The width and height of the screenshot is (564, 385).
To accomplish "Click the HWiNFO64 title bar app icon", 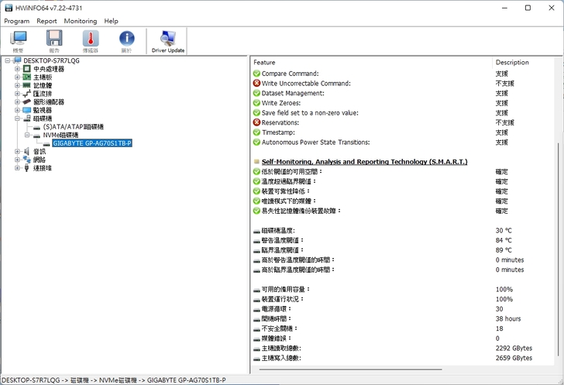I will click(9, 8).
